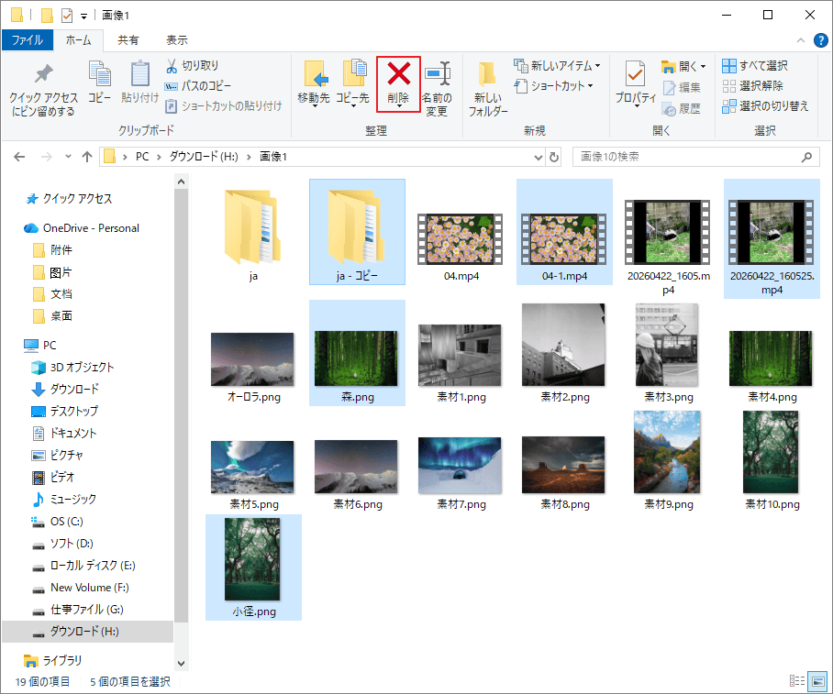
Task: Click the Back navigation arrow
Action: click(x=19, y=157)
